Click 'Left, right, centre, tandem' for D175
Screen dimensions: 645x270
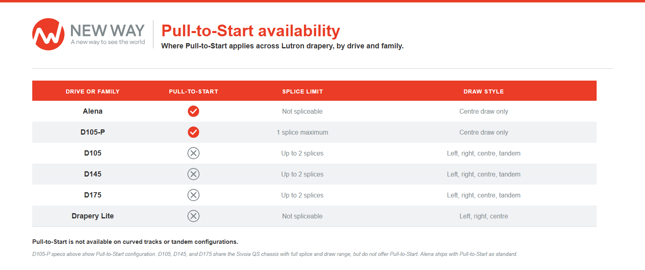(x=484, y=195)
